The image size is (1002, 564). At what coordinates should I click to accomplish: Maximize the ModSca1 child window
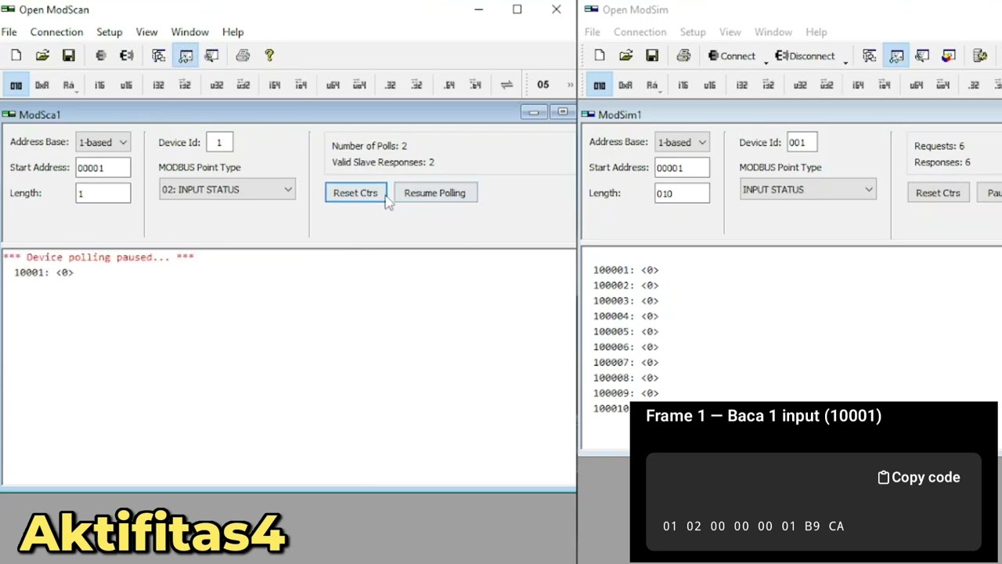tap(563, 113)
